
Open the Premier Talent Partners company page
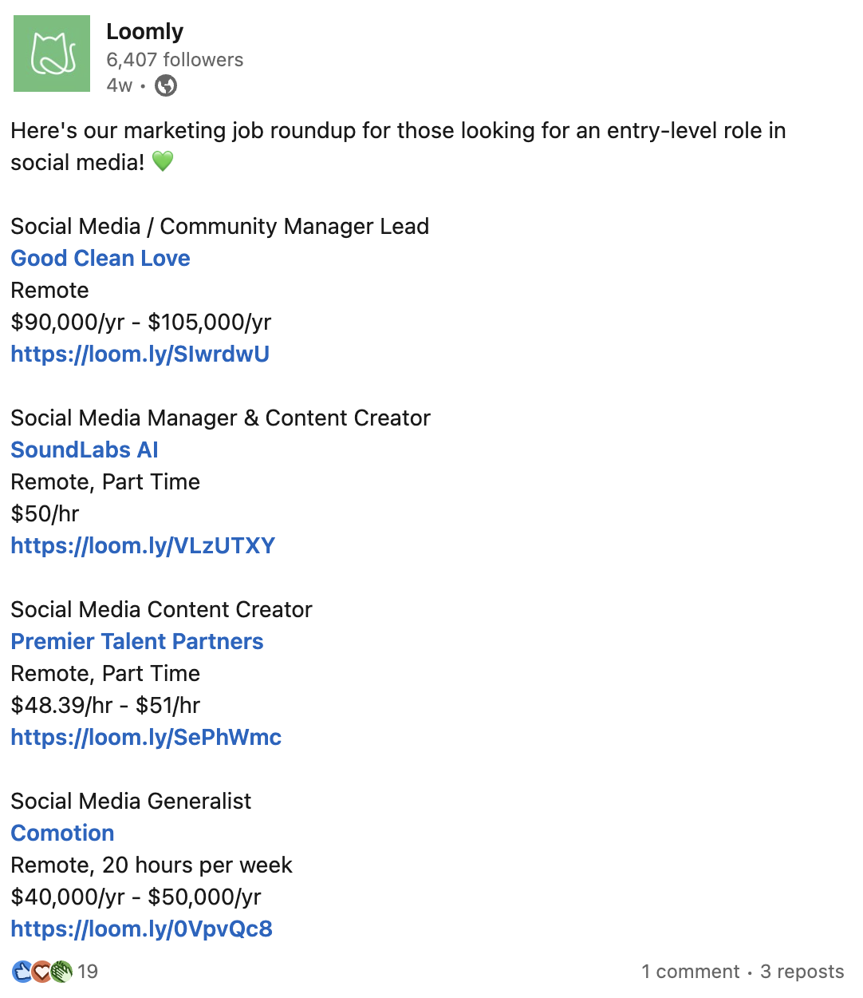click(x=136, y=641)
